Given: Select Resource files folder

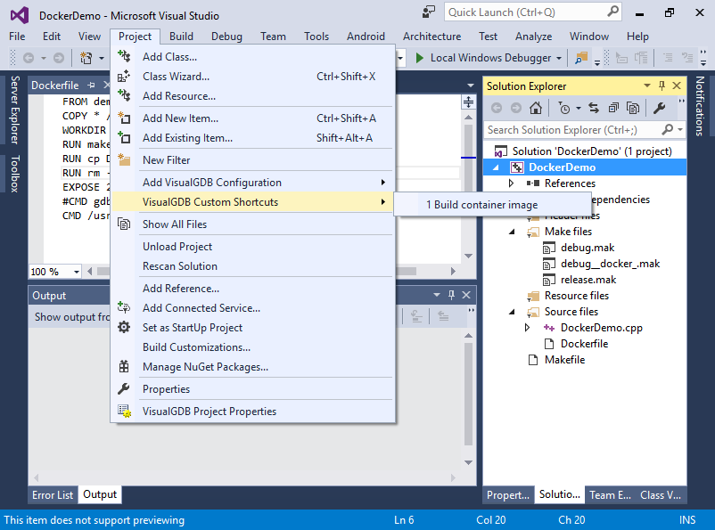Looking at the screenshot, I should pos(577,296).
